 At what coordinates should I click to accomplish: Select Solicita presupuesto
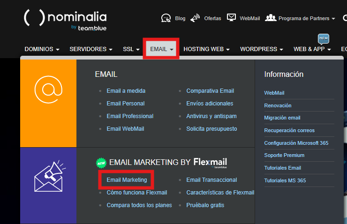pyautogui.click(x=211, y=129)
